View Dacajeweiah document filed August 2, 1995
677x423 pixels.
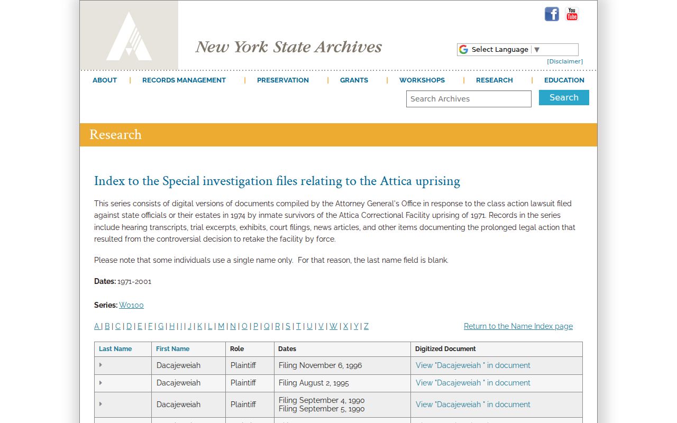point(473,383)
